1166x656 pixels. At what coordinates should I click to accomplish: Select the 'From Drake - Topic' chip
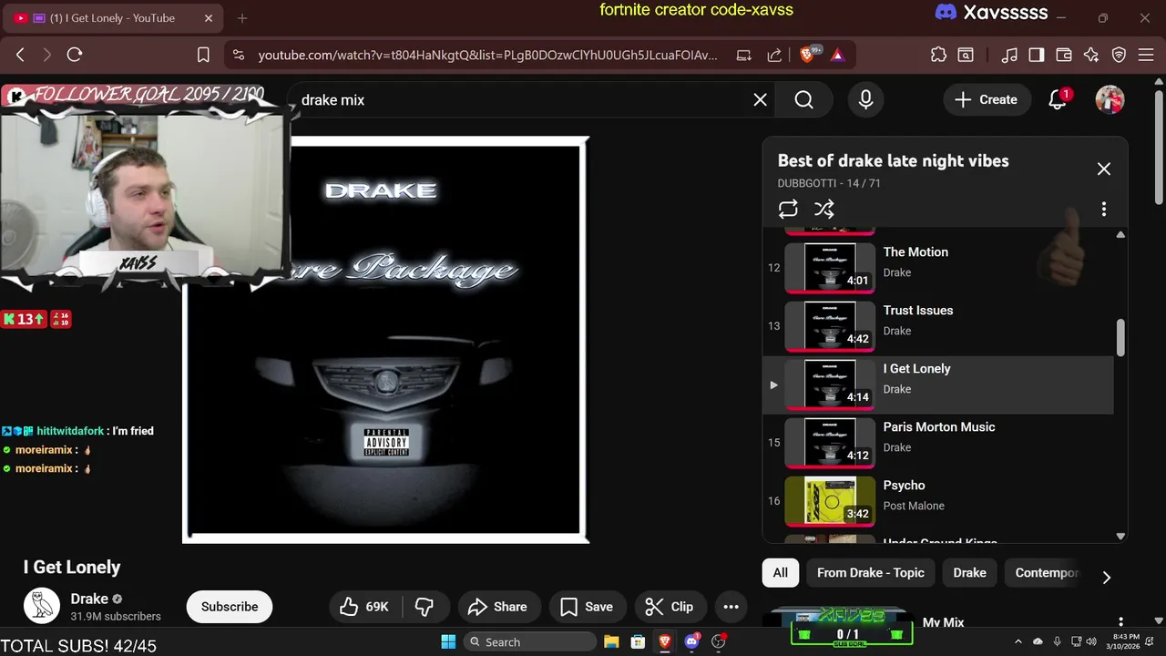(x=870, y=572)
